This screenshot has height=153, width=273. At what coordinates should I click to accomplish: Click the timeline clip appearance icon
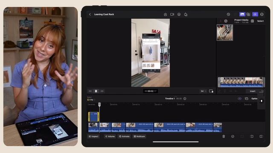pos(247,99)
